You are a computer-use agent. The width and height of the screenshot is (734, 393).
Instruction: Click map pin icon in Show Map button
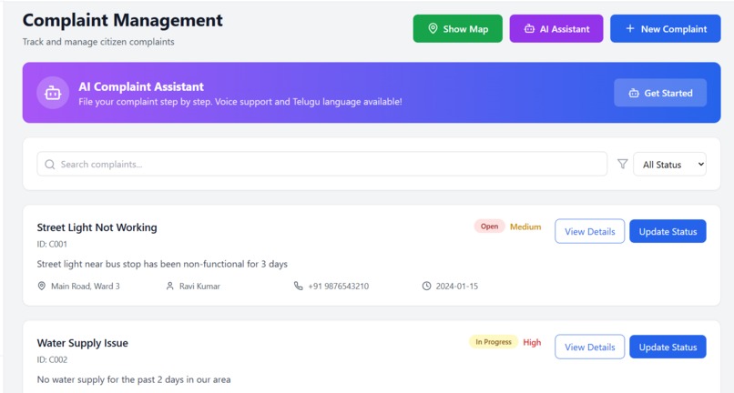click(x=433, y=28)
